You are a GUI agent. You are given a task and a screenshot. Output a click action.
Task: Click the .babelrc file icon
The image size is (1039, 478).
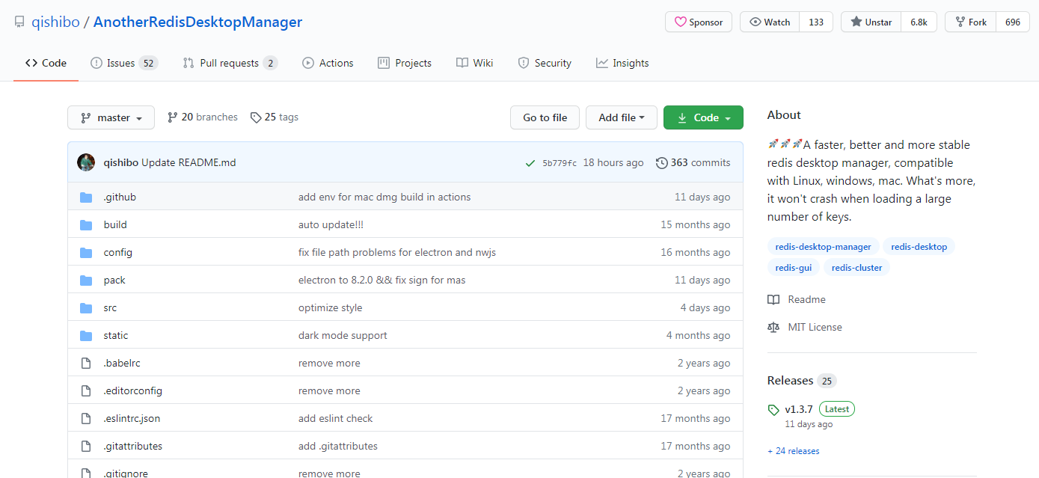coord(86,363)
